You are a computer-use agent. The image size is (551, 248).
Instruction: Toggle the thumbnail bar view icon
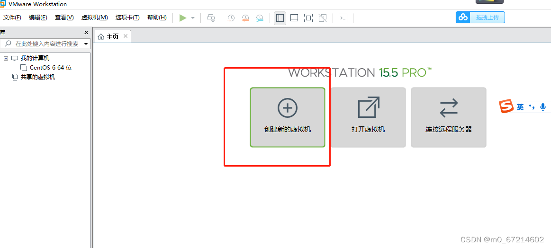click(x=294, y=18)
